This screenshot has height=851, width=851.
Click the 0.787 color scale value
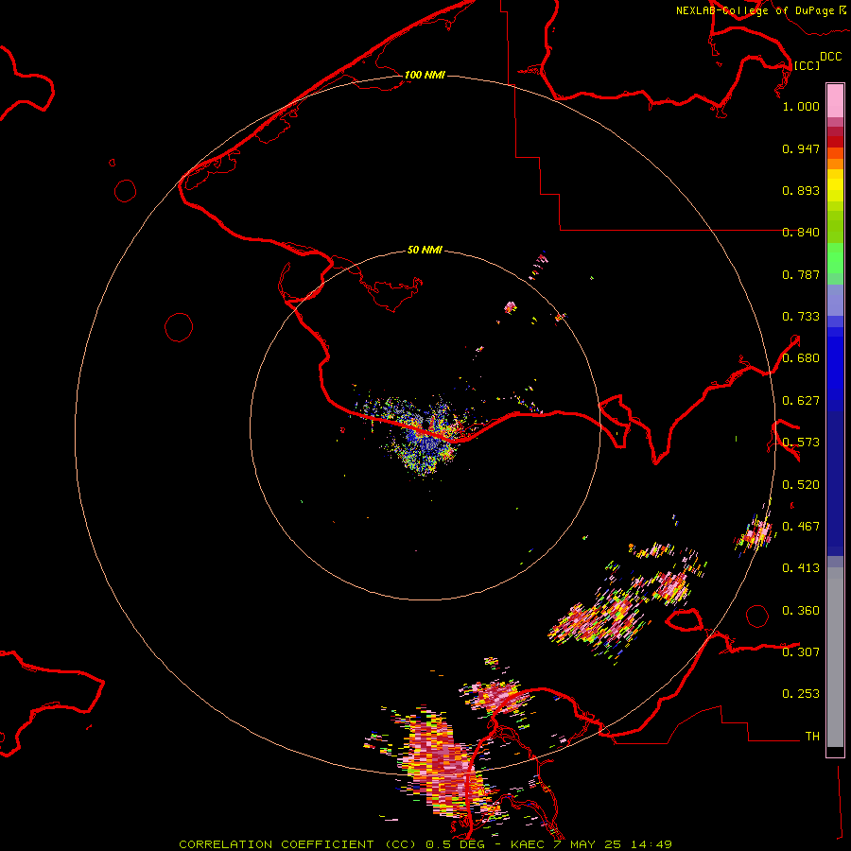801,274
